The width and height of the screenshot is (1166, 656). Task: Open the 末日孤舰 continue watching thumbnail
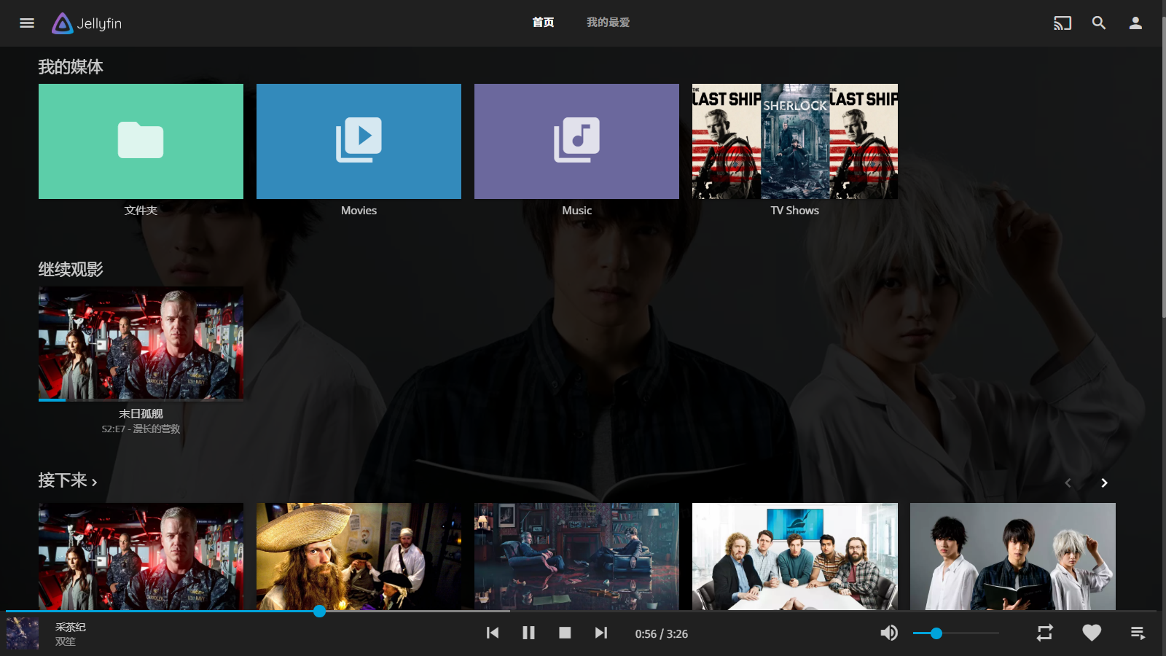click(141, 343)
